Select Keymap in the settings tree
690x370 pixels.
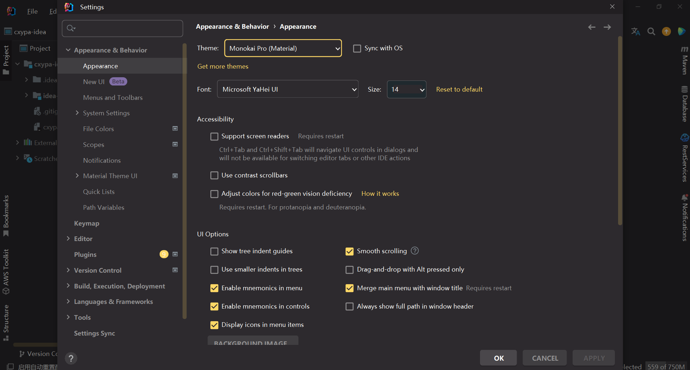(x=86, y=223)
